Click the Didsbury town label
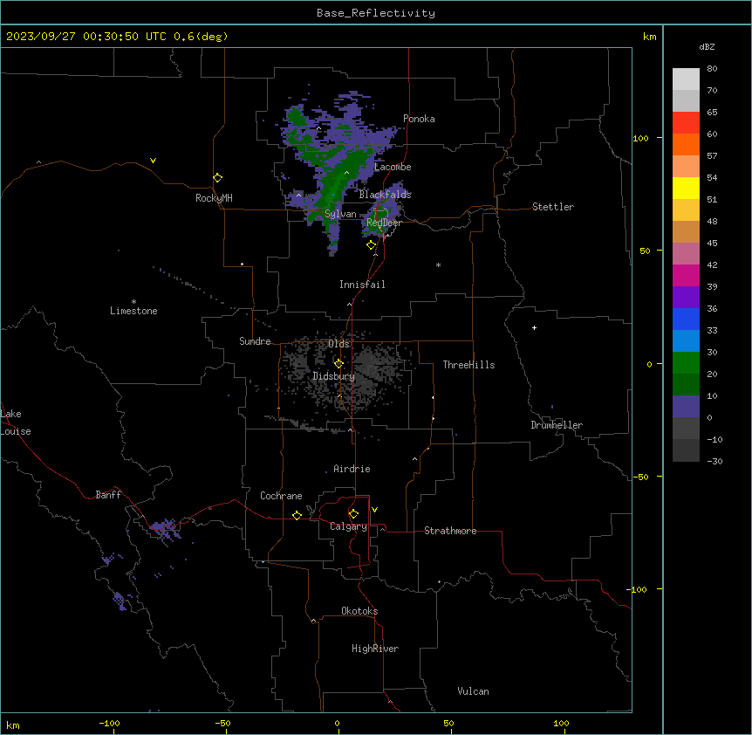The image size is (752, 735). (333, 376)
